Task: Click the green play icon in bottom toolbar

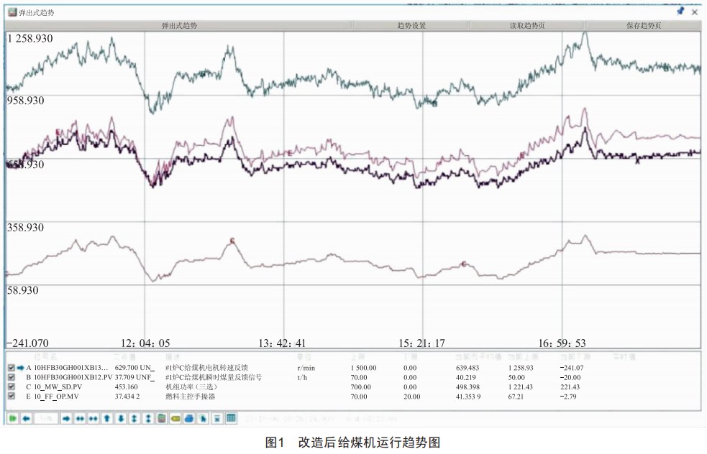Action: tap(12, 417)
